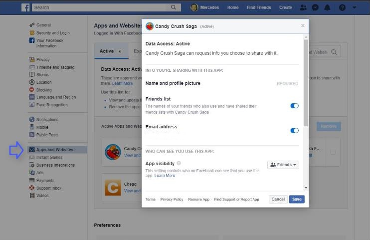Open Privacy Policy link in dialog
Image resolution: width=370 pixels, height=240 pixels.
pos(172,200)
